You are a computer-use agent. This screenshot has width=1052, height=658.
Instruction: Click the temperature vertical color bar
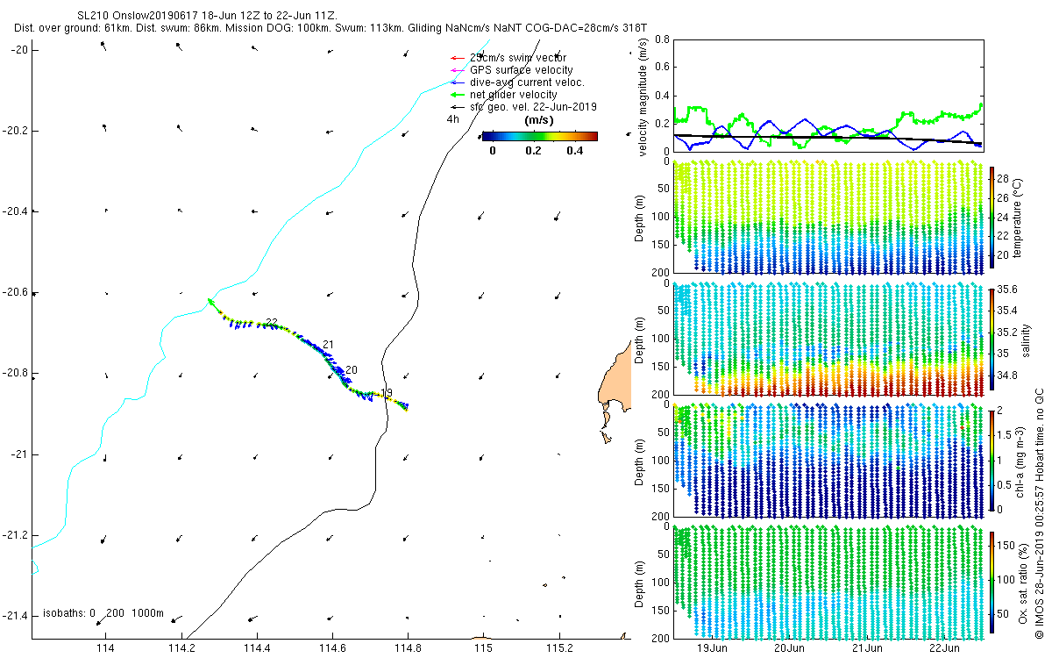tap(992, 216)
